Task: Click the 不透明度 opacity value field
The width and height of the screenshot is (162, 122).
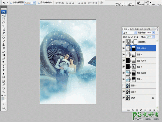Action: click(149, 33)
